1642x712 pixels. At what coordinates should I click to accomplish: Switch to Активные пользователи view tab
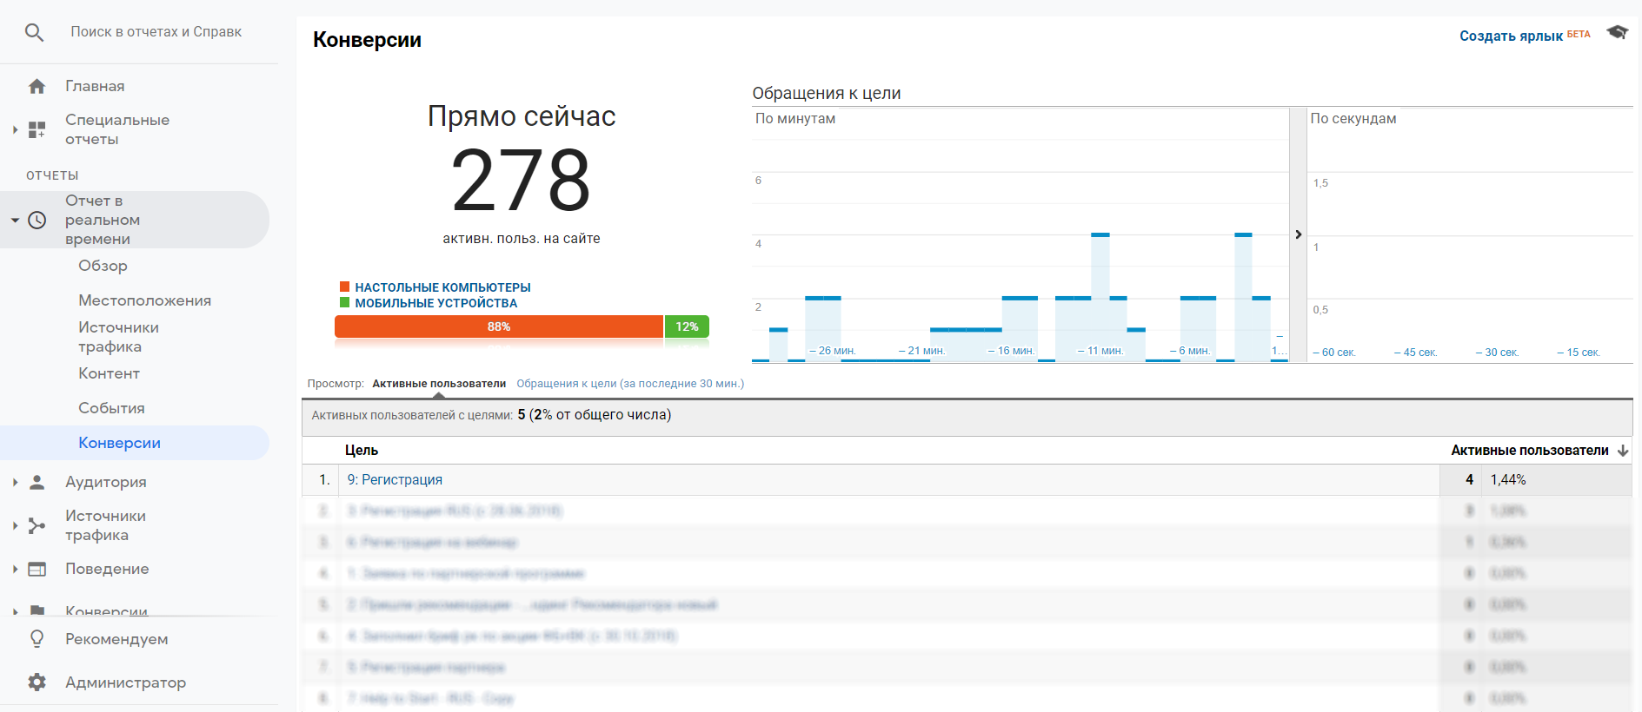[x=439, y=384]
